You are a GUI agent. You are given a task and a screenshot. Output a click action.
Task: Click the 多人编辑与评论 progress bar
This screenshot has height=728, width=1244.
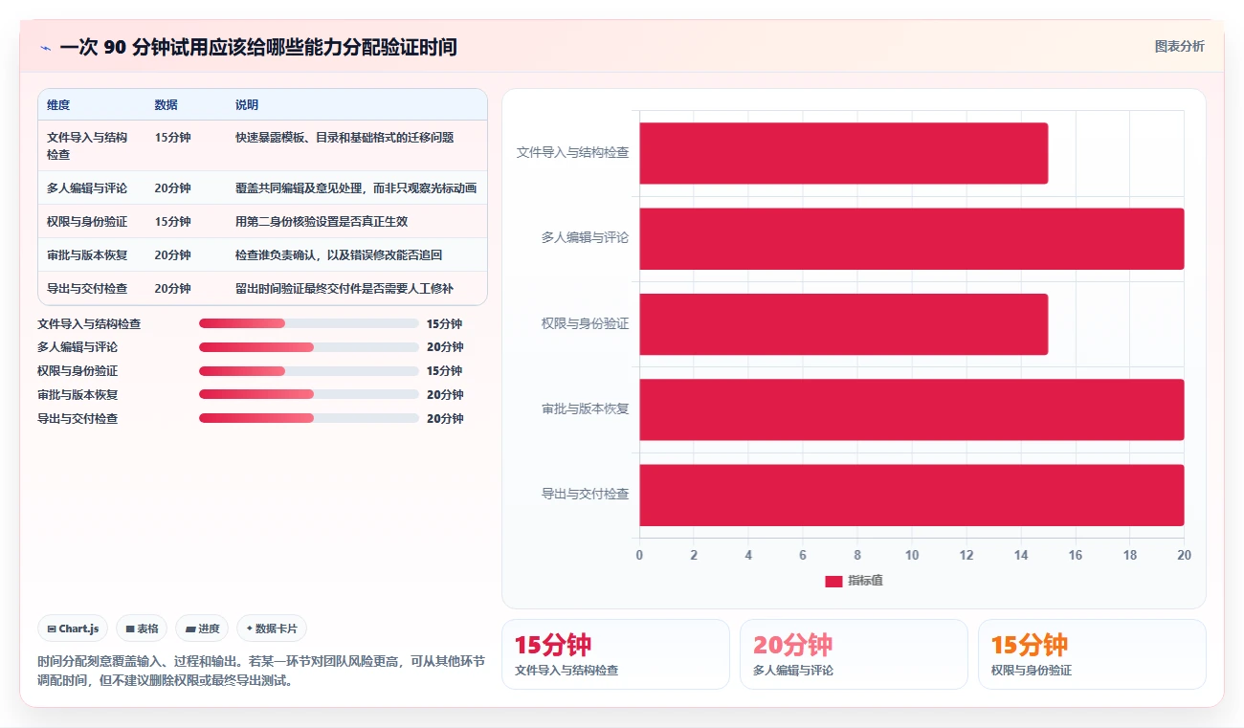(x=309, y=347)
